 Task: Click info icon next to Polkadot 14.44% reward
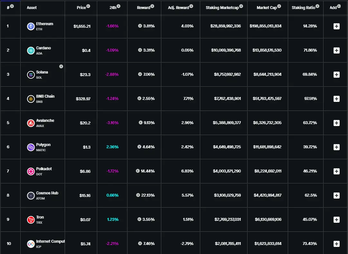coord(137,171)
